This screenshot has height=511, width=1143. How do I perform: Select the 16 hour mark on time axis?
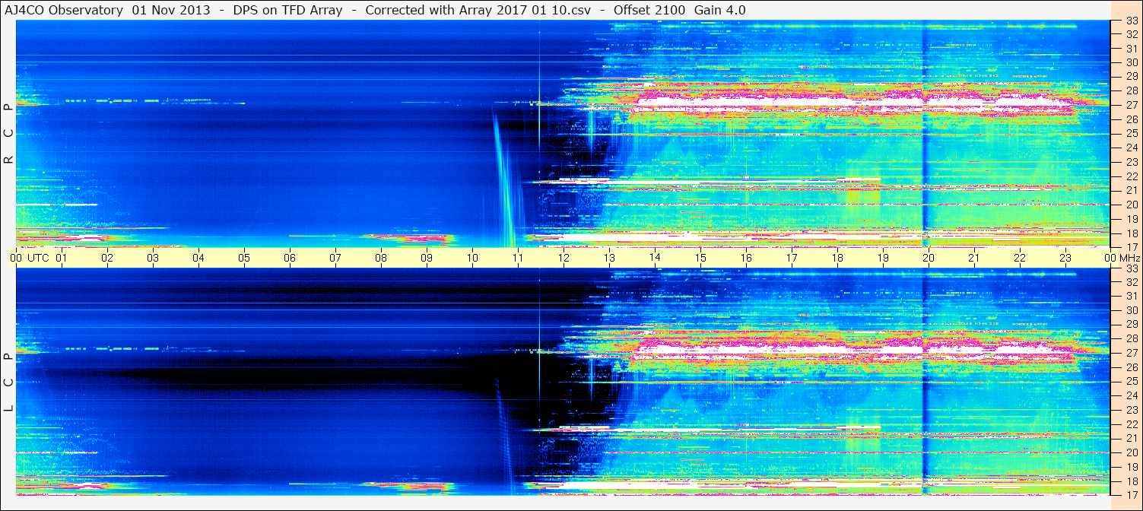746,259
